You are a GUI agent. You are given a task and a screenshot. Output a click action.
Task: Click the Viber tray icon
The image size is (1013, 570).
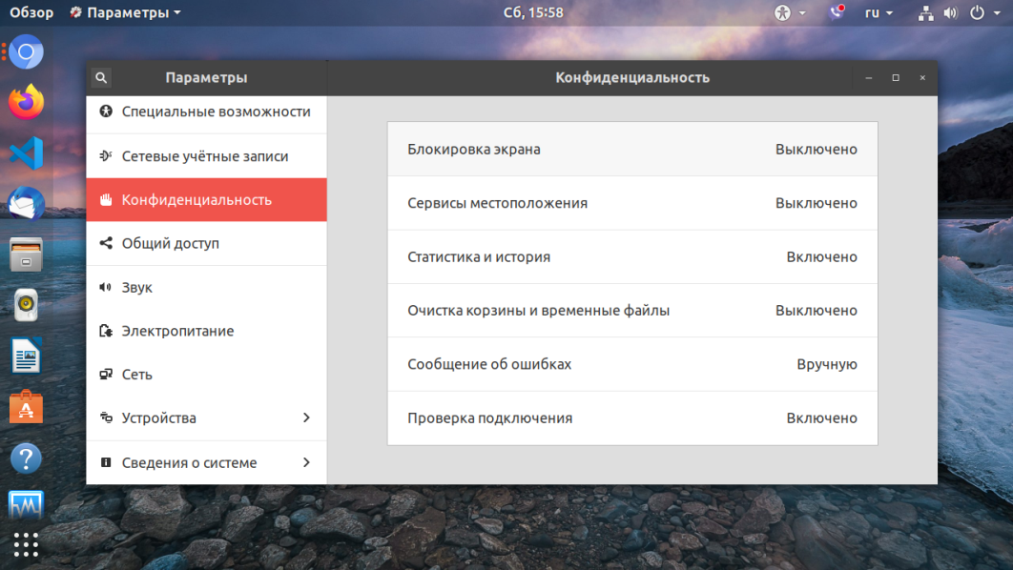click(837, 12)
